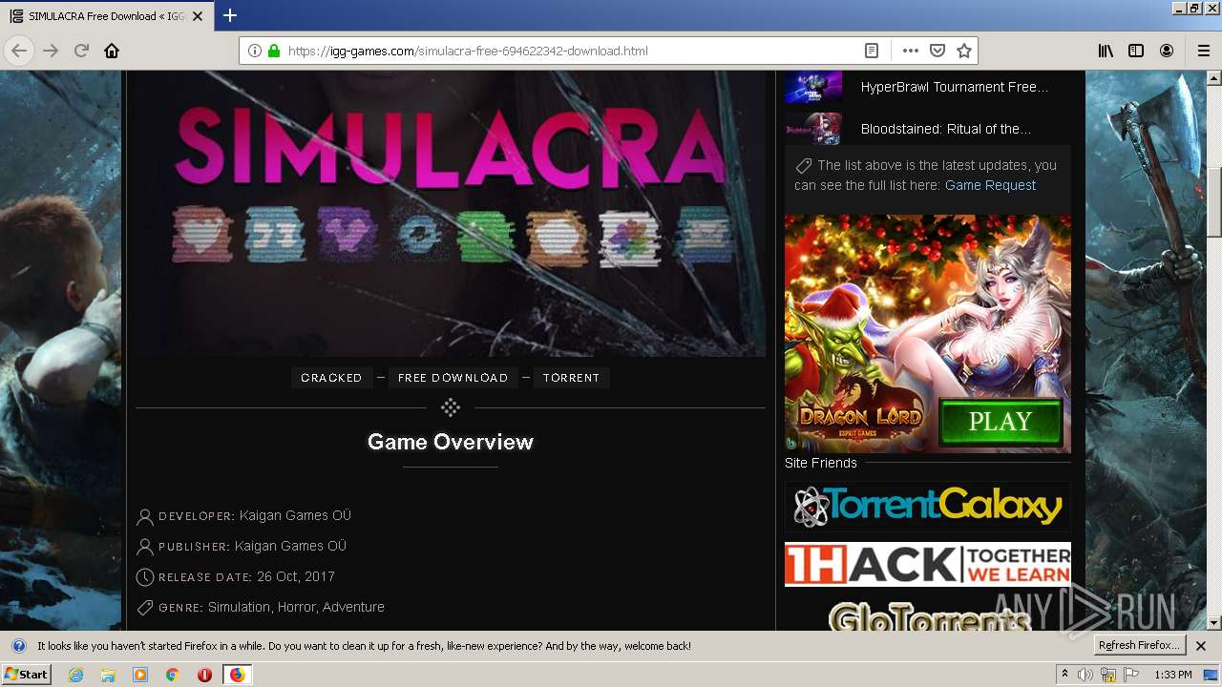The width and height of the screenshot is (1222, 687).
Task: Open Windows Explorer from the taskbar
Action: [108, 675]
